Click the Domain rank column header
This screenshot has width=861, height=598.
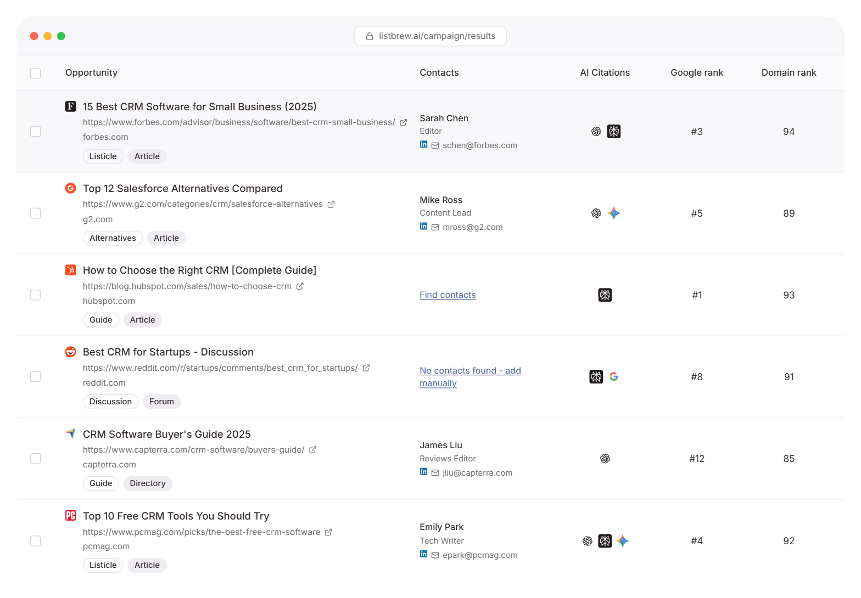(x=789, y=73)
